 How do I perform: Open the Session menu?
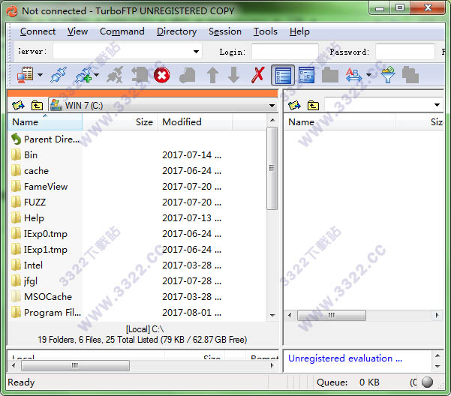tap(225, 31)
